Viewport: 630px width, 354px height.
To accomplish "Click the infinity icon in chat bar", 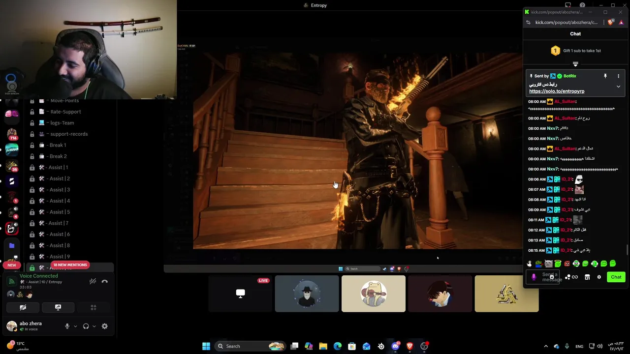I will coord(575,277).
